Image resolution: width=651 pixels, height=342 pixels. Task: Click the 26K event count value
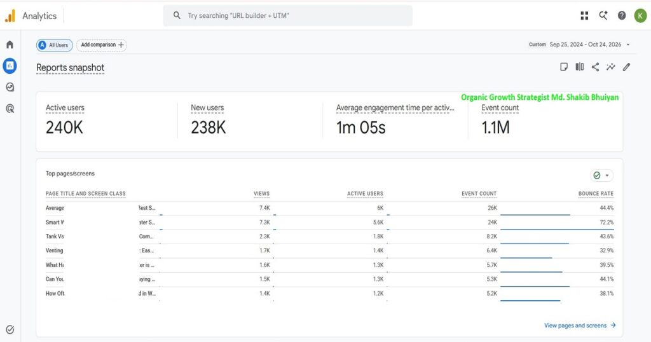pyautogui.click(x=493, y=208)
